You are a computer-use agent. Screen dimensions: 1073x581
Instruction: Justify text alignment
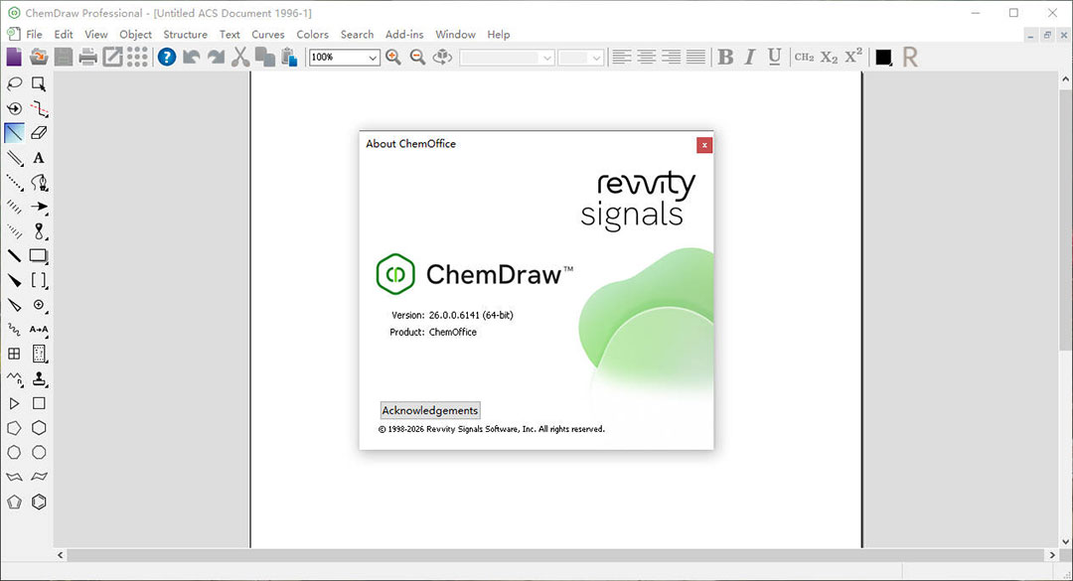pos(695,57)
